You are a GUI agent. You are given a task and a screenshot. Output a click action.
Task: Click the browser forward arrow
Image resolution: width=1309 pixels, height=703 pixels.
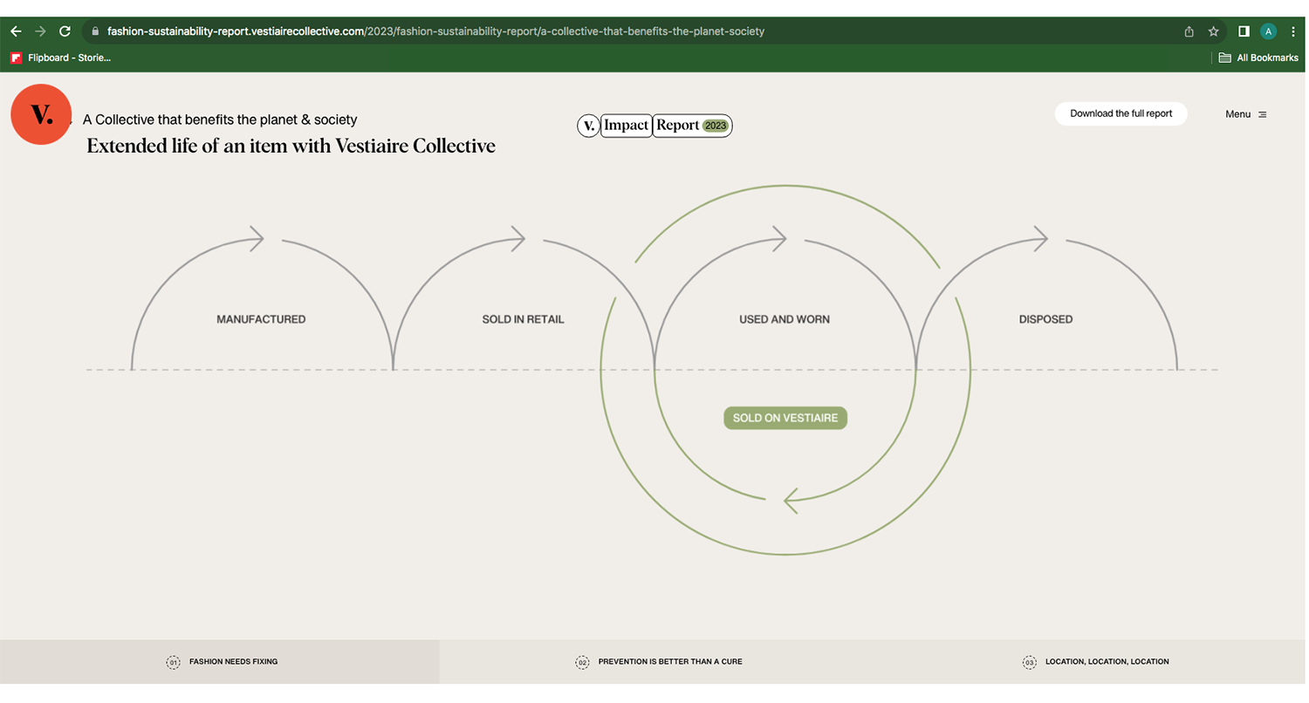pos(40,31)
